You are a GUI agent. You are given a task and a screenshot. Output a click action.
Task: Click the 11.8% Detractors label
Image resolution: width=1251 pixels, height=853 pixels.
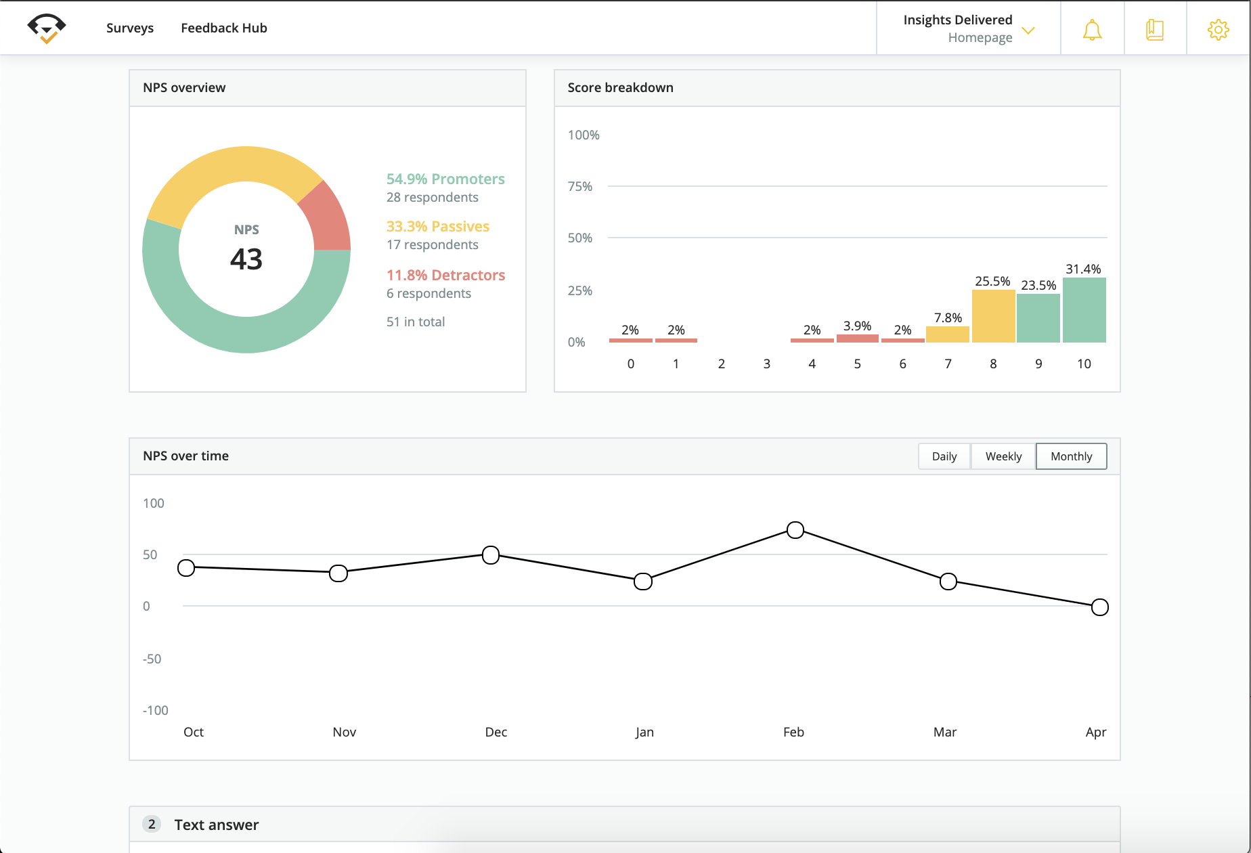[445, 275]
